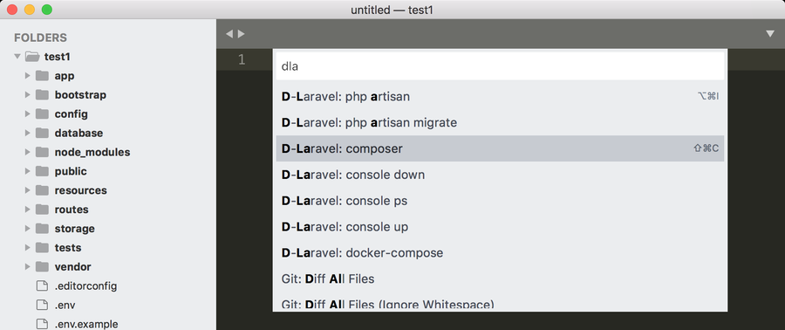Click the back navigation arrow in tab bar
785x330 pixels.
point(229,34)
